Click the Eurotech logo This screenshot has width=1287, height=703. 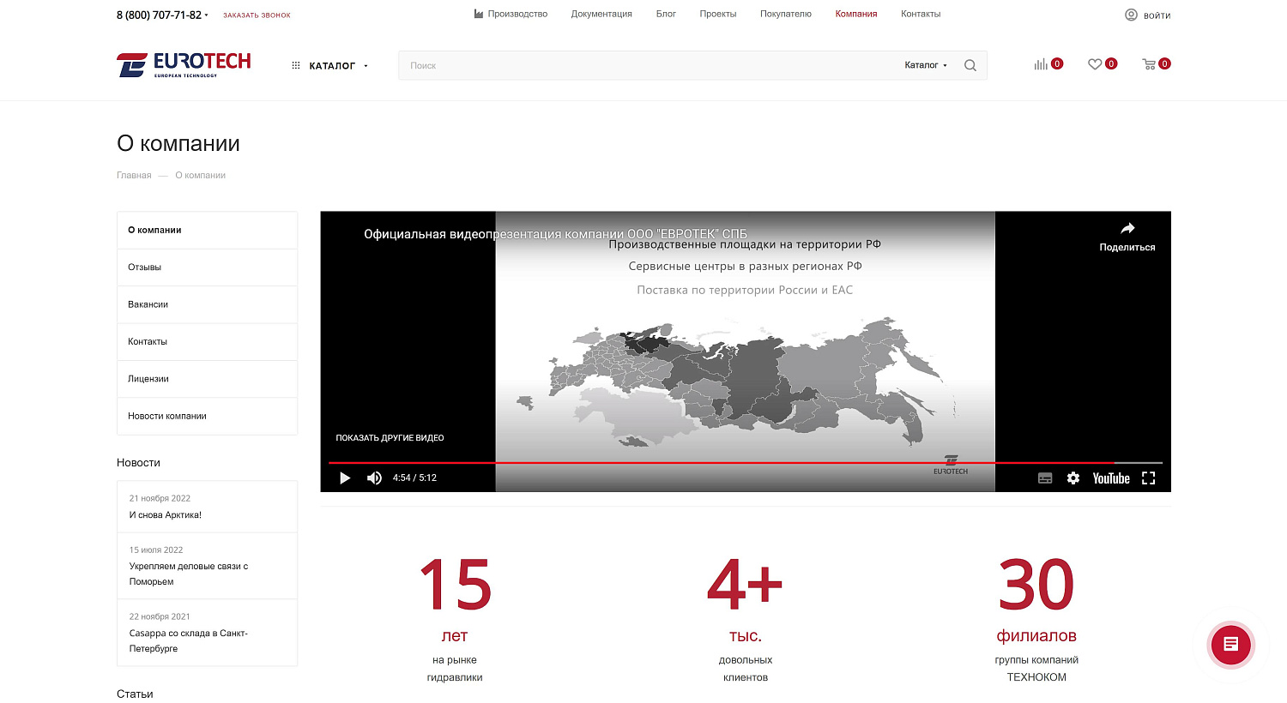click(x=184, y=64)
